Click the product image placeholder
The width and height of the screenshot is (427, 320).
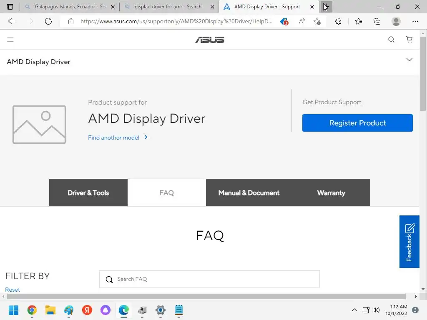tap(39, 125)
